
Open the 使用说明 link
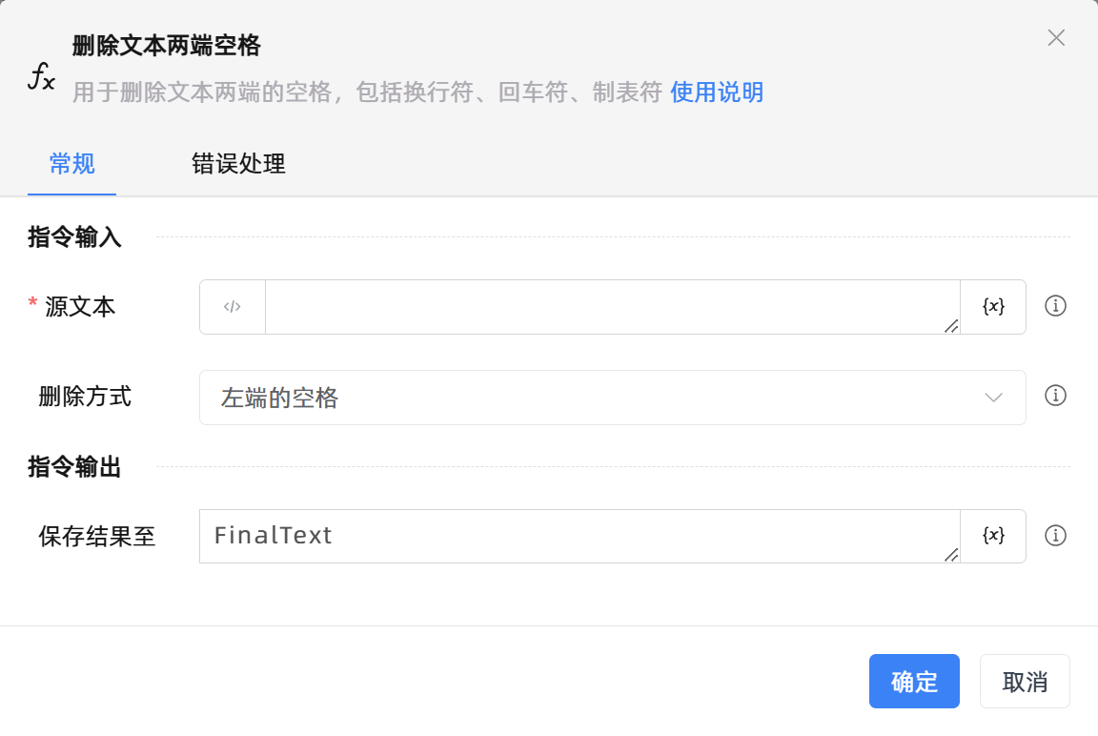(717, 92)
